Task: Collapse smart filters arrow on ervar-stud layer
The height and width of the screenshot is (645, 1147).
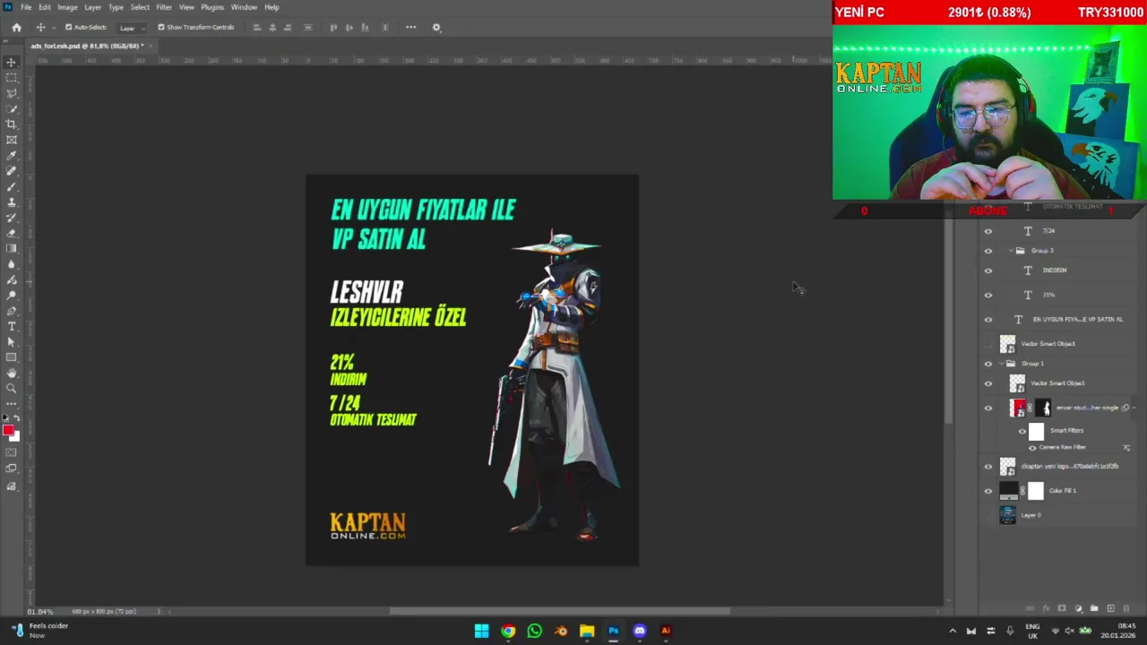Action: 1135,408
